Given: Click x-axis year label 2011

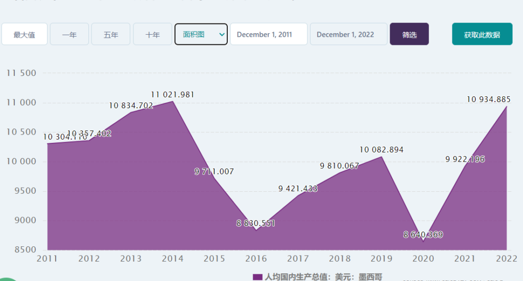Looking at the screenshot, I should coord(47,259).
